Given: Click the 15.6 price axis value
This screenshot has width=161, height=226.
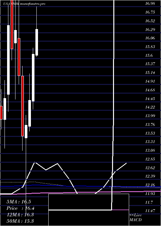Looking at the screenshot, I should click(149, 55).
